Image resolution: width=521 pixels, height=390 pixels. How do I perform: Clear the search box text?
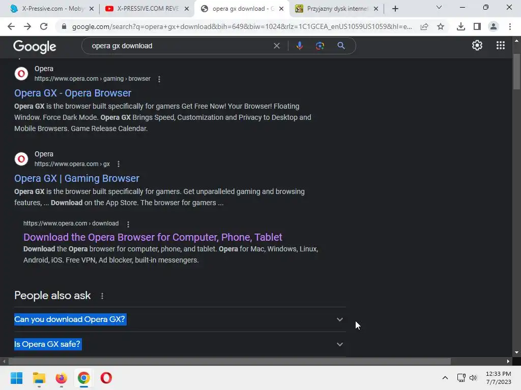[x=276, y=46]
